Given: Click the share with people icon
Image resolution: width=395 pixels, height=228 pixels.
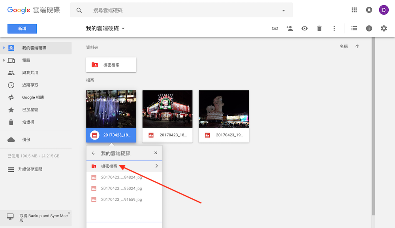Looking at the screenshot, I should click(290, 28).
